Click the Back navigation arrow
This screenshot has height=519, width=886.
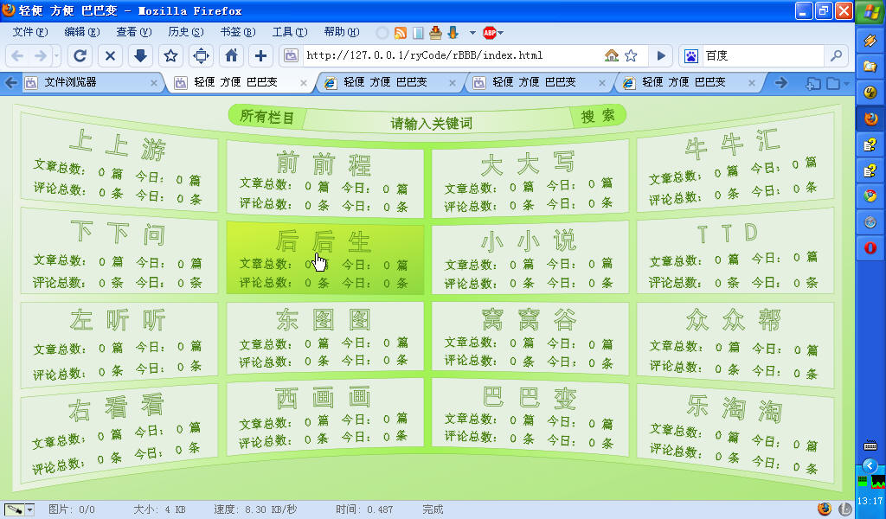point(17,56)
